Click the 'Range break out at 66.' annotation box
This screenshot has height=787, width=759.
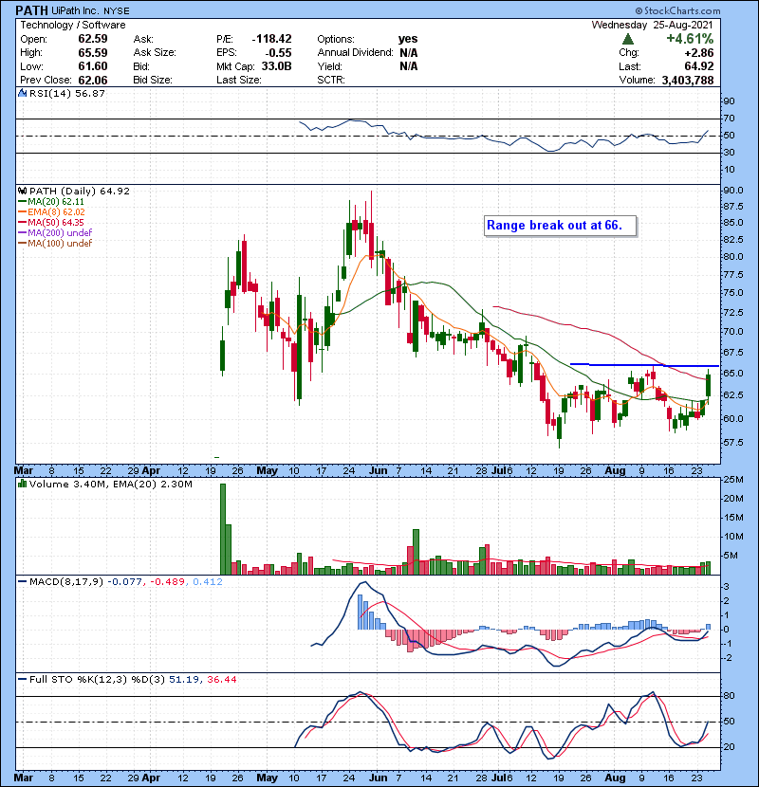pos(560,226)
